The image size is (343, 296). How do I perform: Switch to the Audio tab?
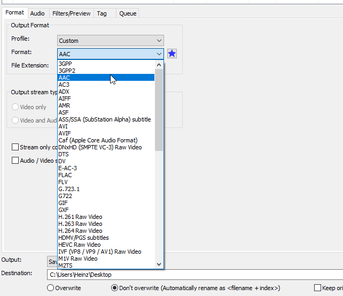37,13
